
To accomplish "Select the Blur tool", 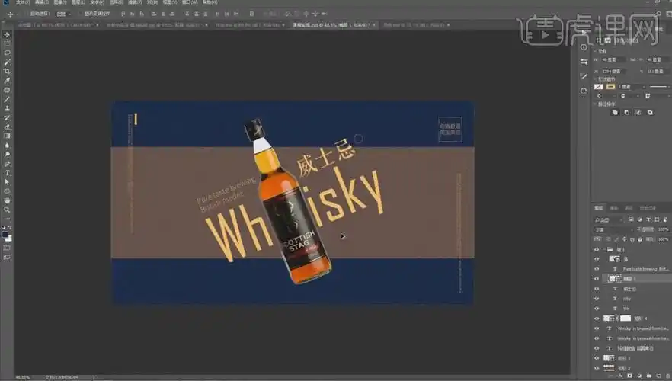I will point(7,146).
